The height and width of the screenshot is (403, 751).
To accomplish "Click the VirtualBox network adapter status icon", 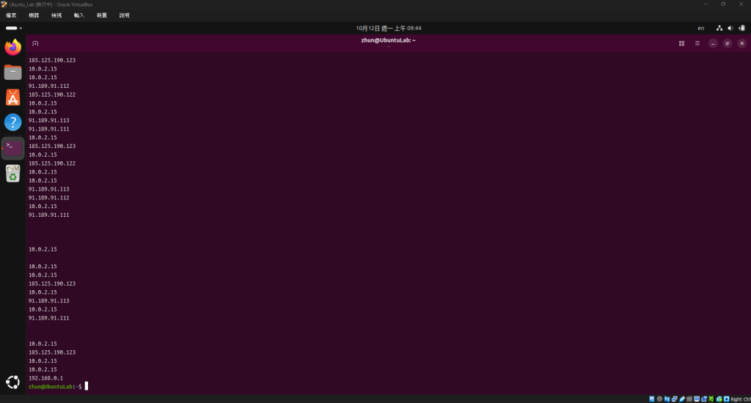I will click(x=675, y=399).
